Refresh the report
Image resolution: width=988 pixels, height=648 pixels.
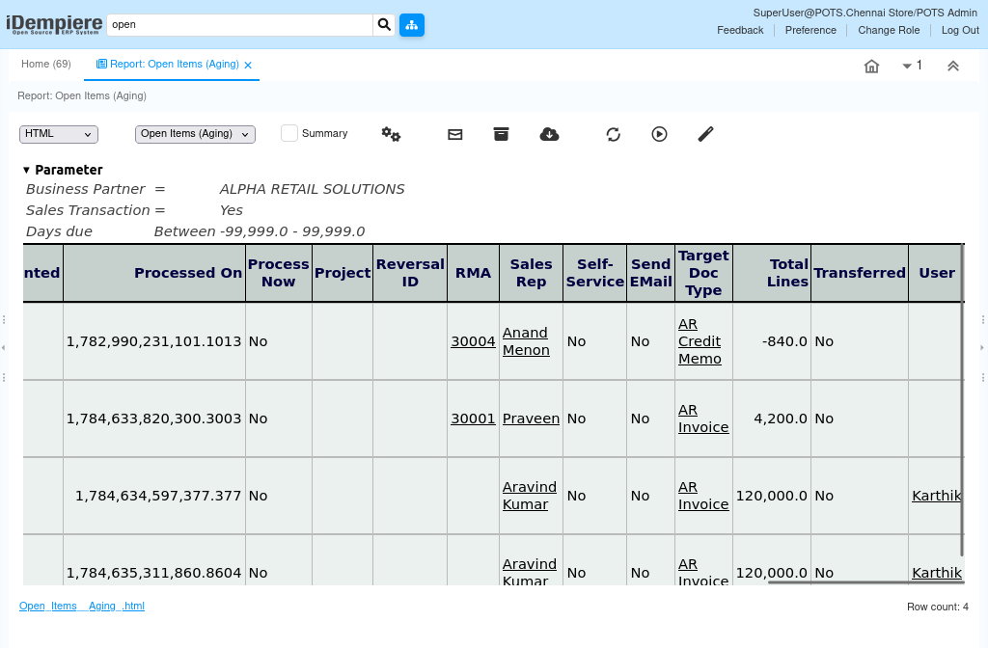(613, 134)
